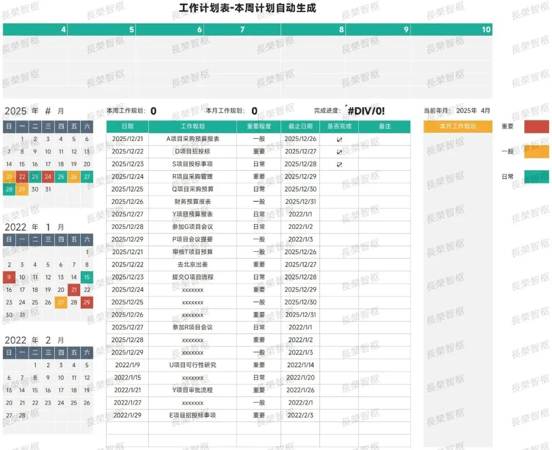Click the P项目会议提要 plan cell

tap(193, 240)
